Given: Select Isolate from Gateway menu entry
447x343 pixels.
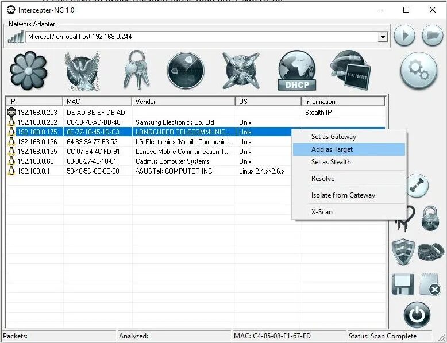Looking at the screenshot, I should tap(349, 195).
